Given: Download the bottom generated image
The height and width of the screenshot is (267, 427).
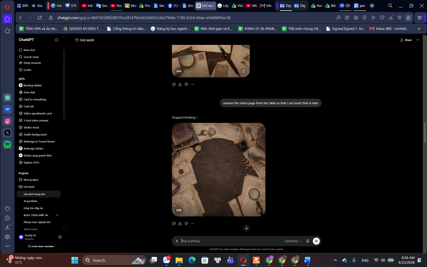Looking at the screenshot, I should 259,210.
